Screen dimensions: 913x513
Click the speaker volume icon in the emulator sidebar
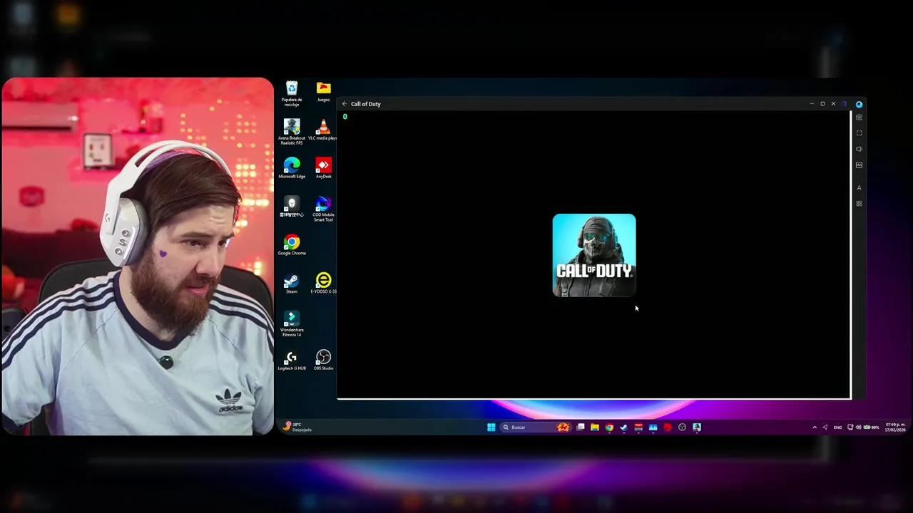859,149
